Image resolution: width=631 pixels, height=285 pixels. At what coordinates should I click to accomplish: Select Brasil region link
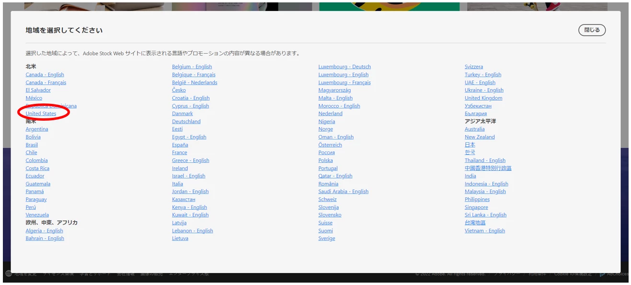pos(32,145)
